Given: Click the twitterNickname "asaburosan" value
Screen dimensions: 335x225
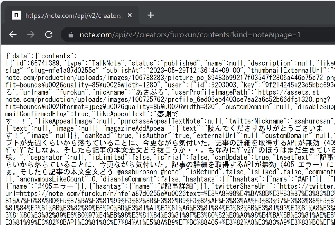Looking at the screenshot, I should (x=312, y=121).
